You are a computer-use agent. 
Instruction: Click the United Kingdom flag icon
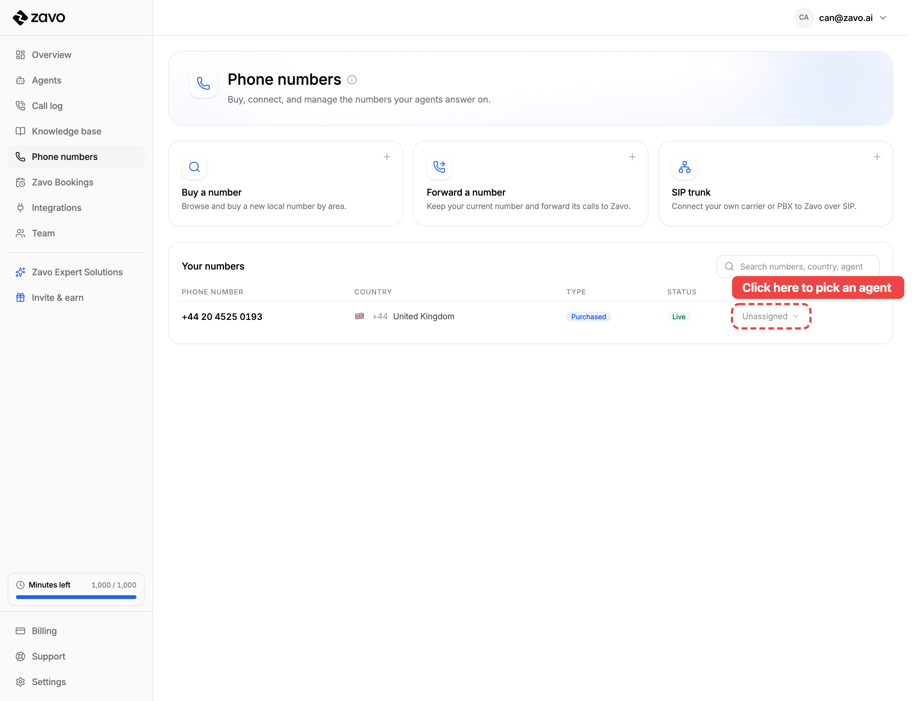tap(360, 316)
